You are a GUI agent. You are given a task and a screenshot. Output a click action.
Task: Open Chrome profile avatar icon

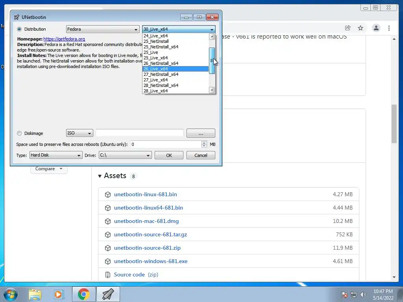376,28
